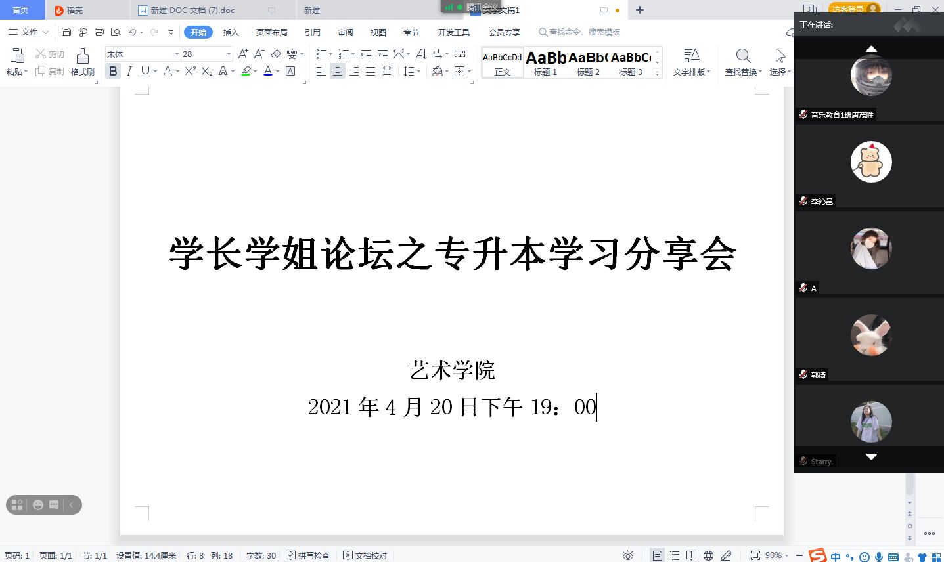Toggle Italic formatting
Image resolution: width=944 pixels, height=562 pixels.
129,71
